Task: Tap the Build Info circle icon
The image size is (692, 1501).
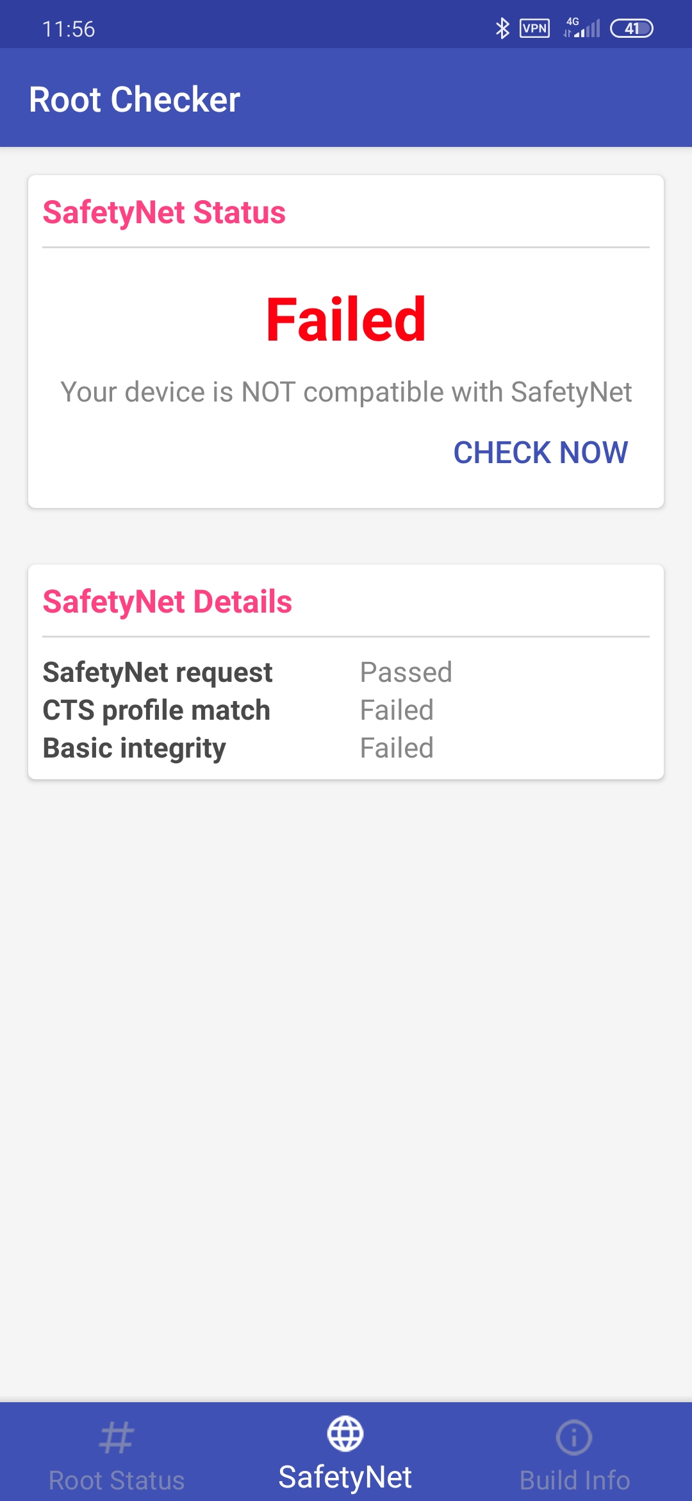Action: pyautogui.click(x=574, y=1437)
